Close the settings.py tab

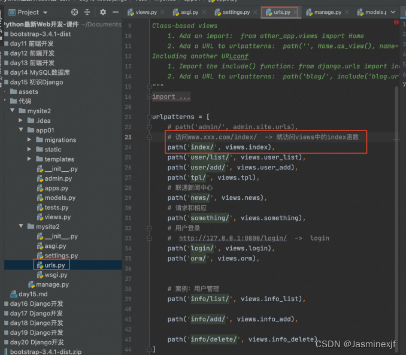(255, 12)
